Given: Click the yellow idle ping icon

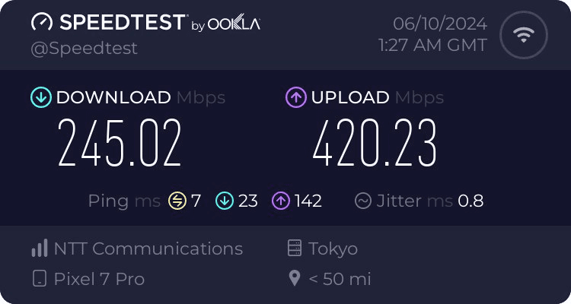Looking at the screenshot, I should 177,201.
